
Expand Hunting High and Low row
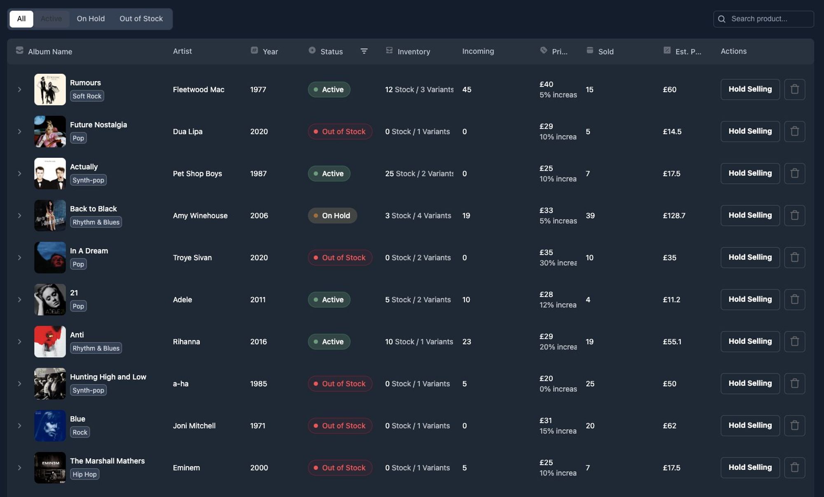pyautogui.click(x=19, y=384)
